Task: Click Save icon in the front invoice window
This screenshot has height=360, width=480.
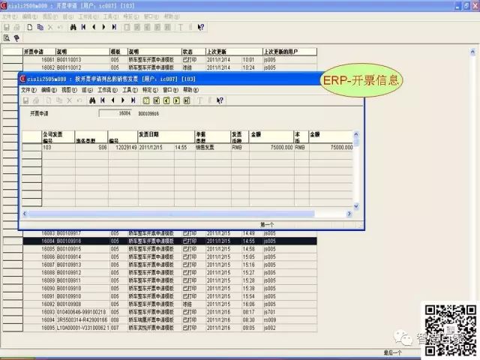Action: click(x=26, y=100)
